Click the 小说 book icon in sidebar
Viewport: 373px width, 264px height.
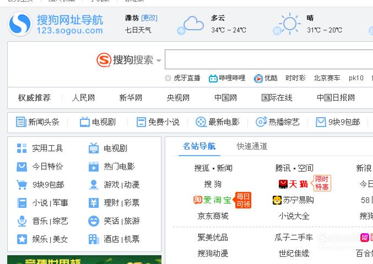tap(22, 203)
